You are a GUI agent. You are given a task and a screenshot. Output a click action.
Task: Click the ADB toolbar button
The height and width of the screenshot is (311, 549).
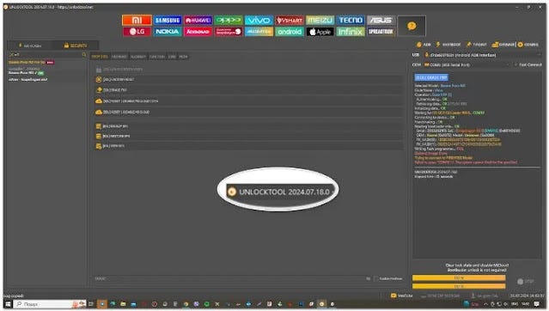424,45
